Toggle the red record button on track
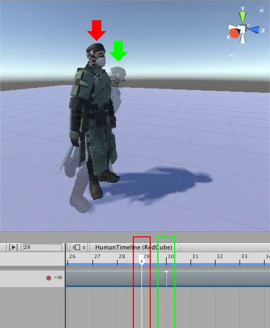 pos(48,278)
